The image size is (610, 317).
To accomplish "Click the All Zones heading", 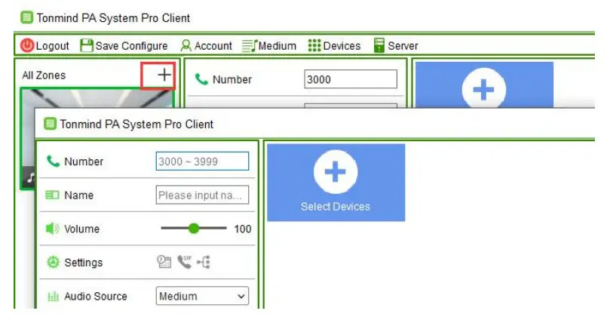I will [x=44, y=75].
